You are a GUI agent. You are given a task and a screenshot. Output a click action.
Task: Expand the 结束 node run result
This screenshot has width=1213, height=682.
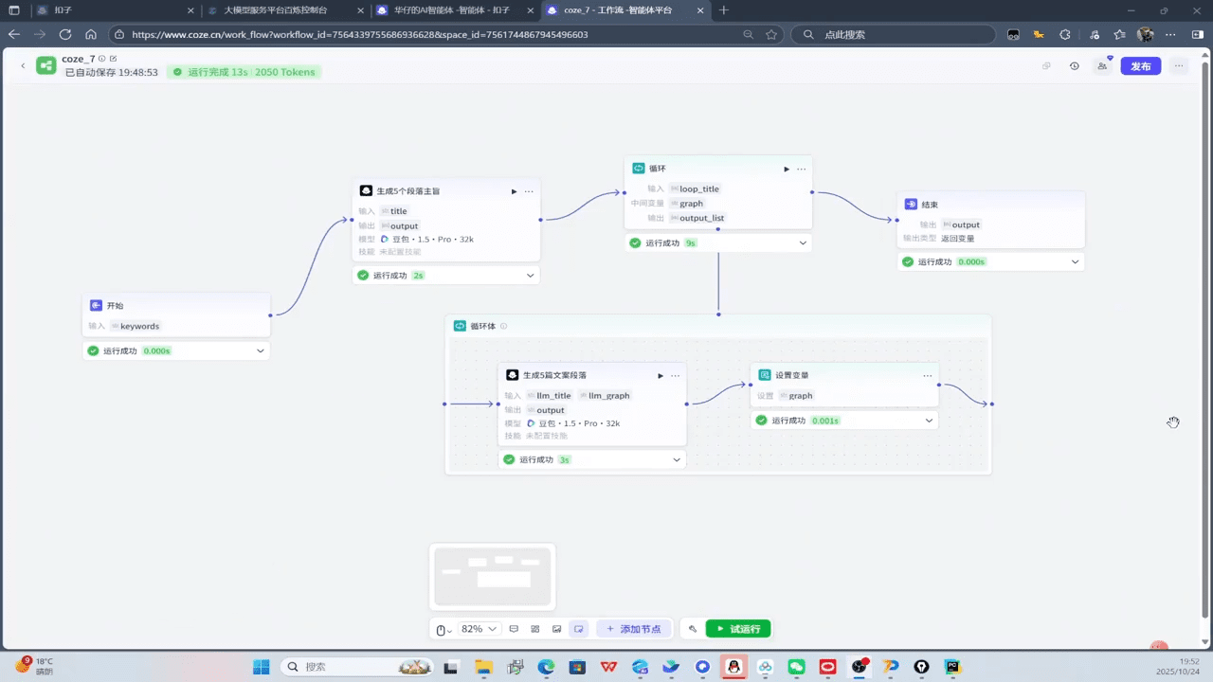tap(1075, 261)
